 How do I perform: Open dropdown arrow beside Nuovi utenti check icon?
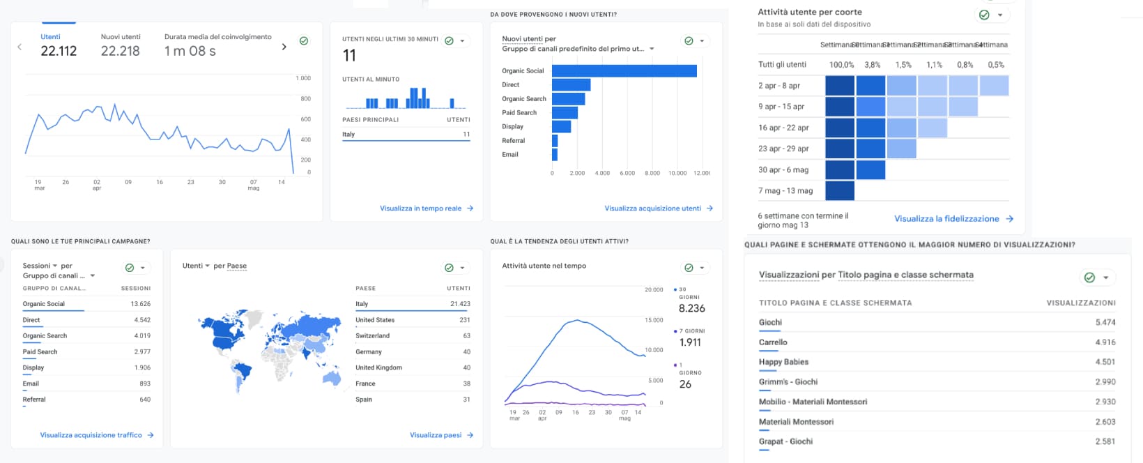tap(702, 41)
